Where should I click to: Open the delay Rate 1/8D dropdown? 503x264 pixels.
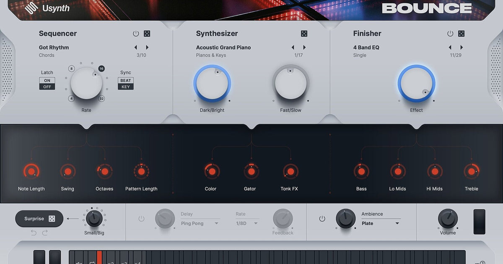[247, 223]
